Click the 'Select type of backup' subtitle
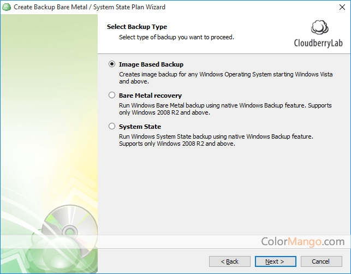The width and height of the screenshot is (351, 274). coord(176,37)
